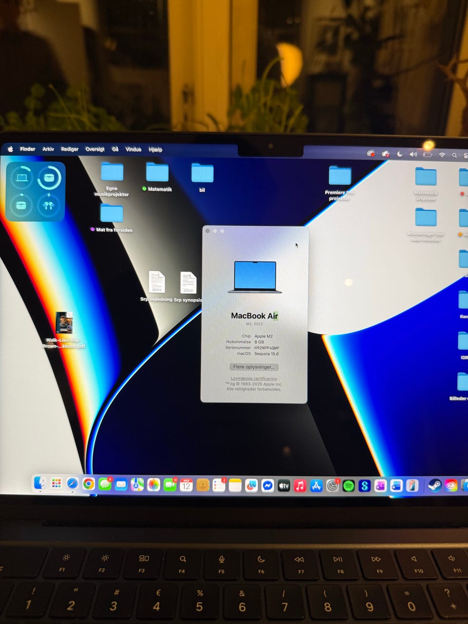This screenshot has width=468, height=624.
Task: Open Calendar in the Dock
Action: pyautogui.click(x=186, y=485)
